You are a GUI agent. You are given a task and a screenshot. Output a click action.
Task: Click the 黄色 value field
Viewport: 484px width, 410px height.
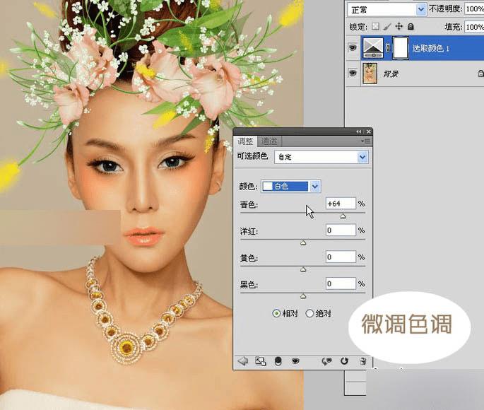pos(341,257)
